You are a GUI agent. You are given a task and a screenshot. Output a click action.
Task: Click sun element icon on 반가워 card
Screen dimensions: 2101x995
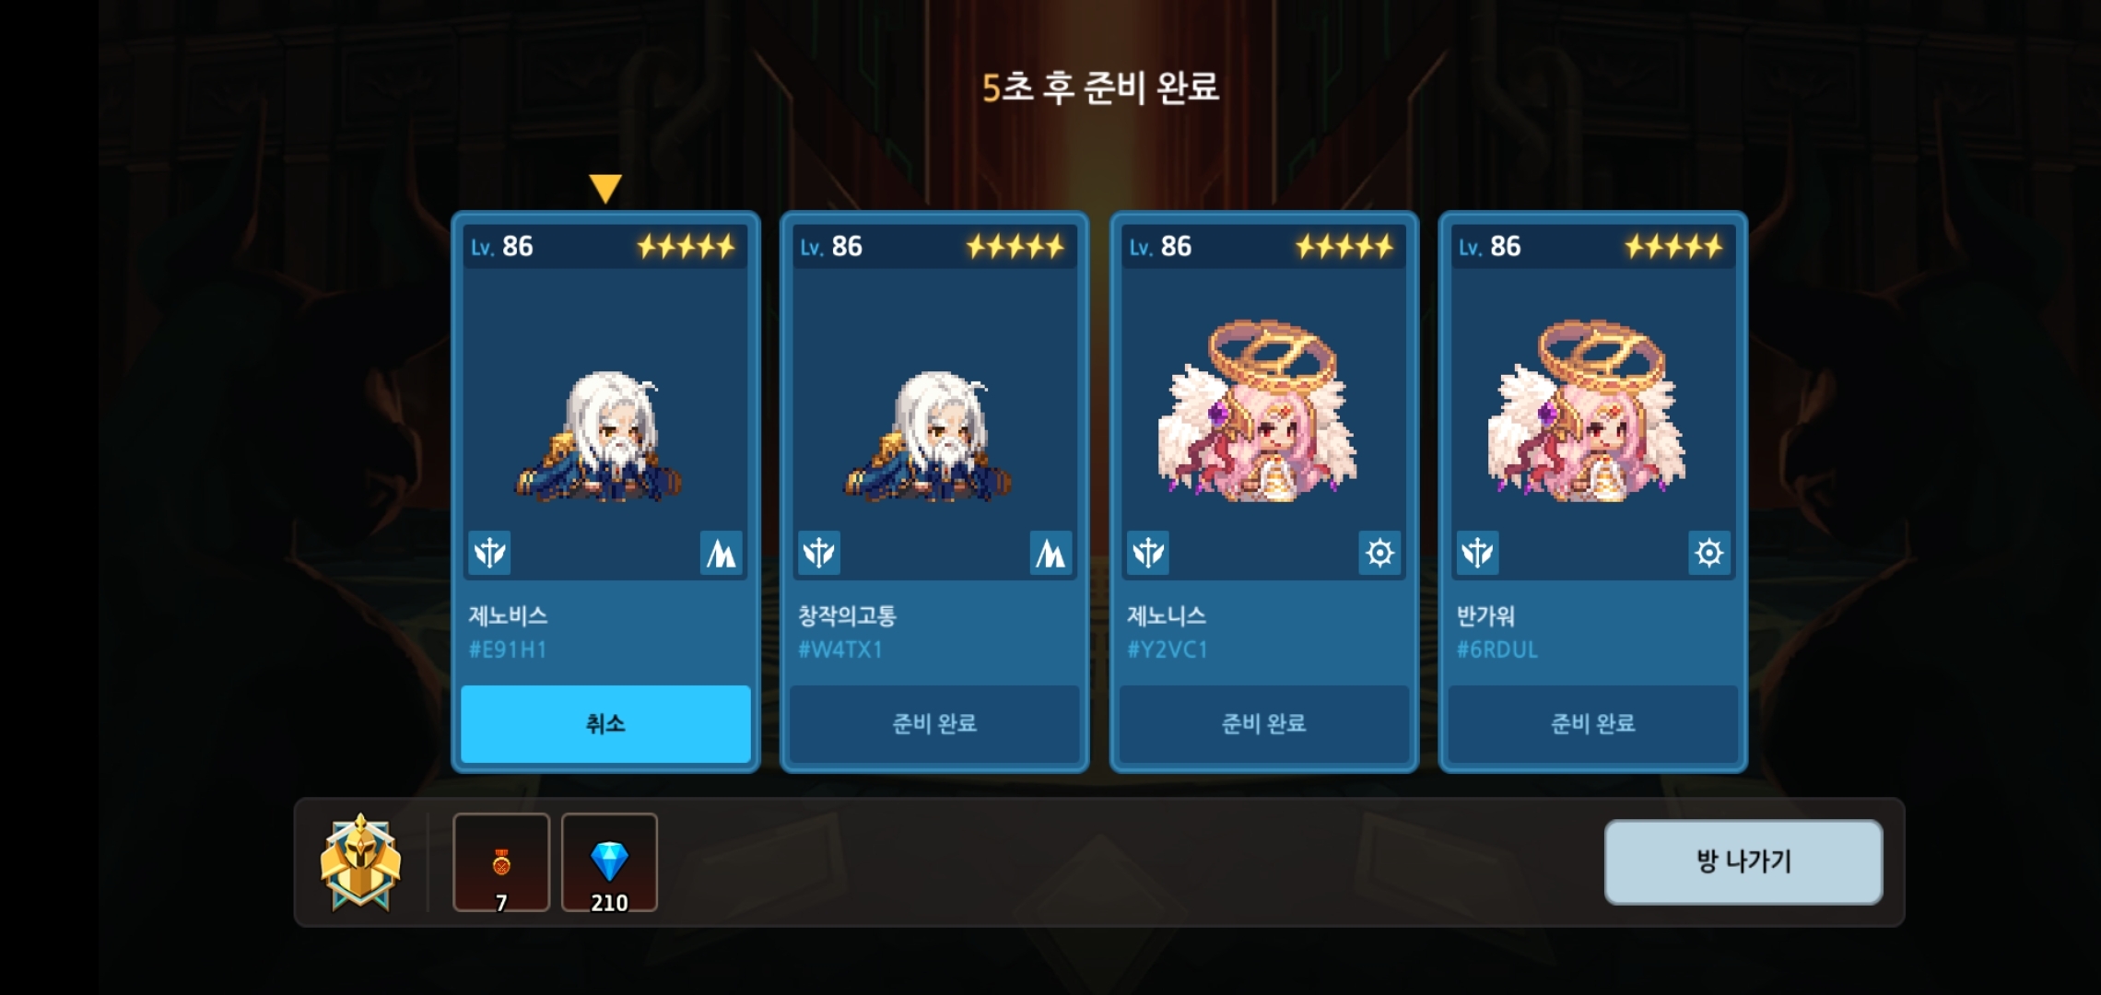[1709, 553]
